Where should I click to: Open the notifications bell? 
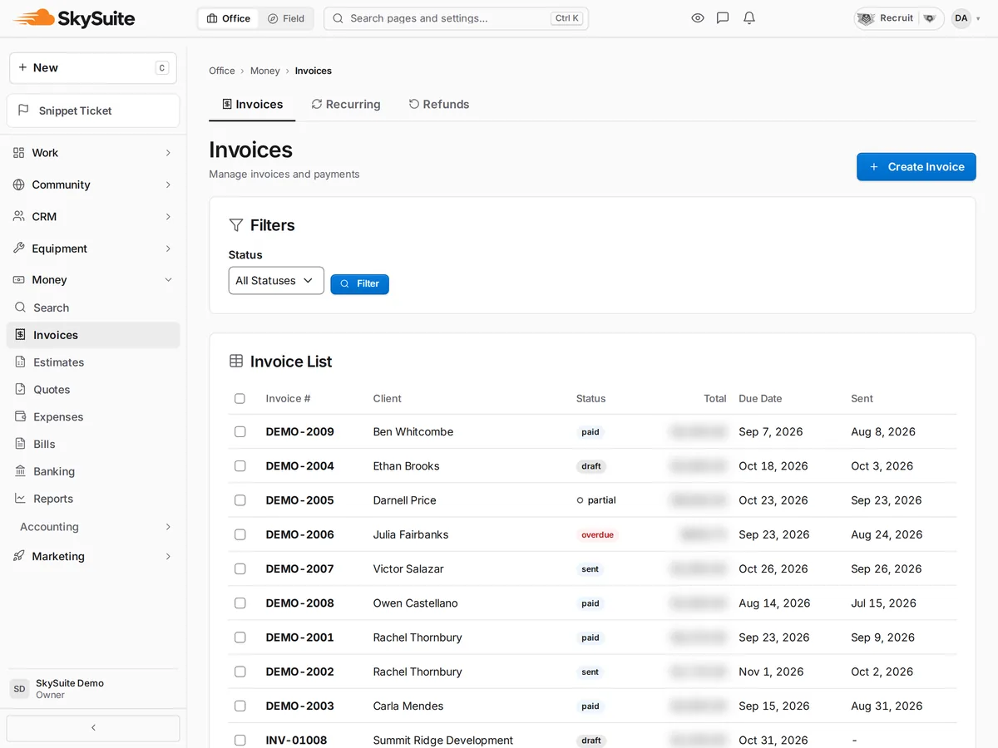coord(749,18)
